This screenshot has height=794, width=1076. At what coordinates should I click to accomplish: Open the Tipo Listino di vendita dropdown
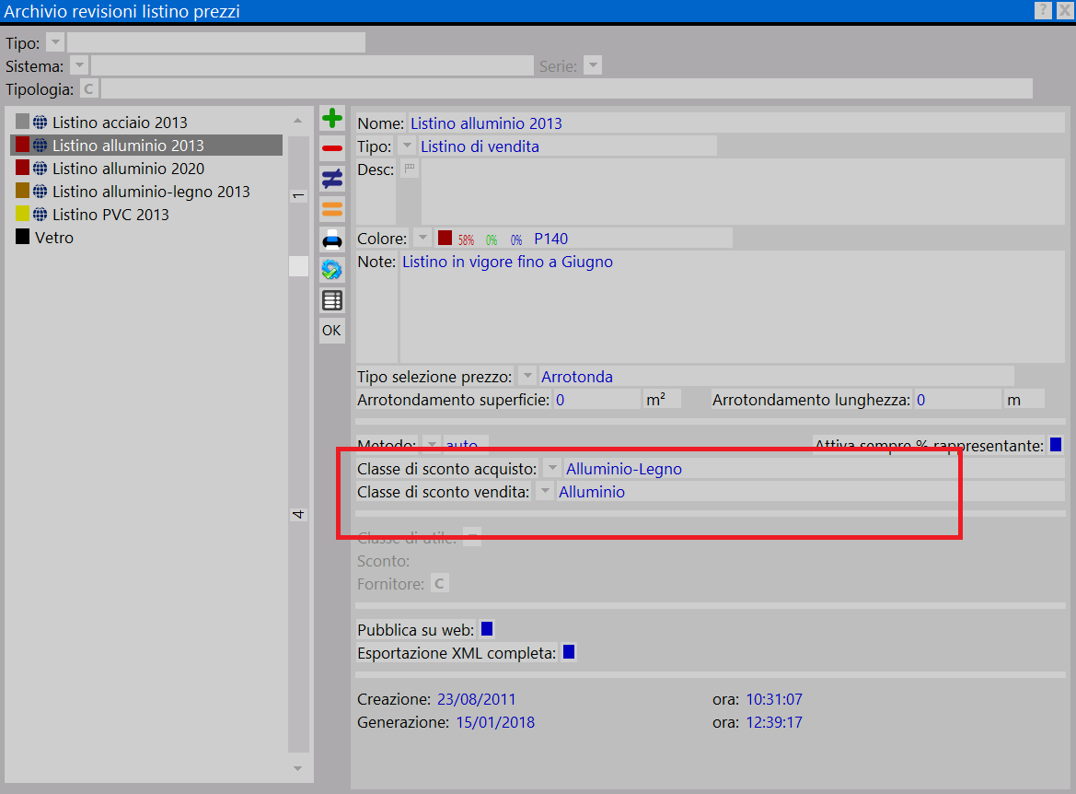(407, 146)
